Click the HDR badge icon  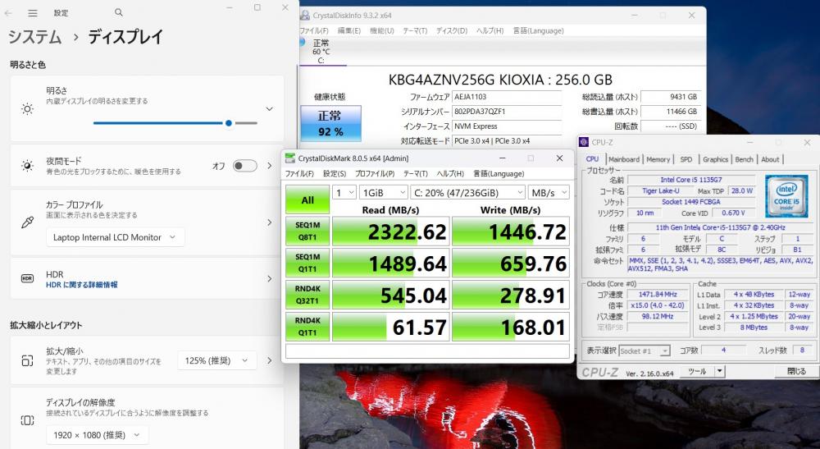[x=27, y=278]
